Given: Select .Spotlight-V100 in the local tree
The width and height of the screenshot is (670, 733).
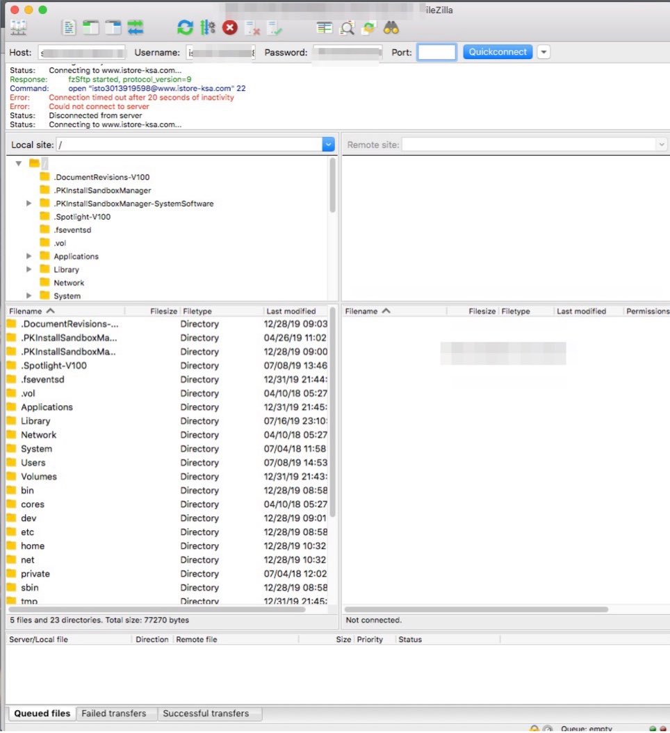Looking at the screenshot, I should (82, 217).
